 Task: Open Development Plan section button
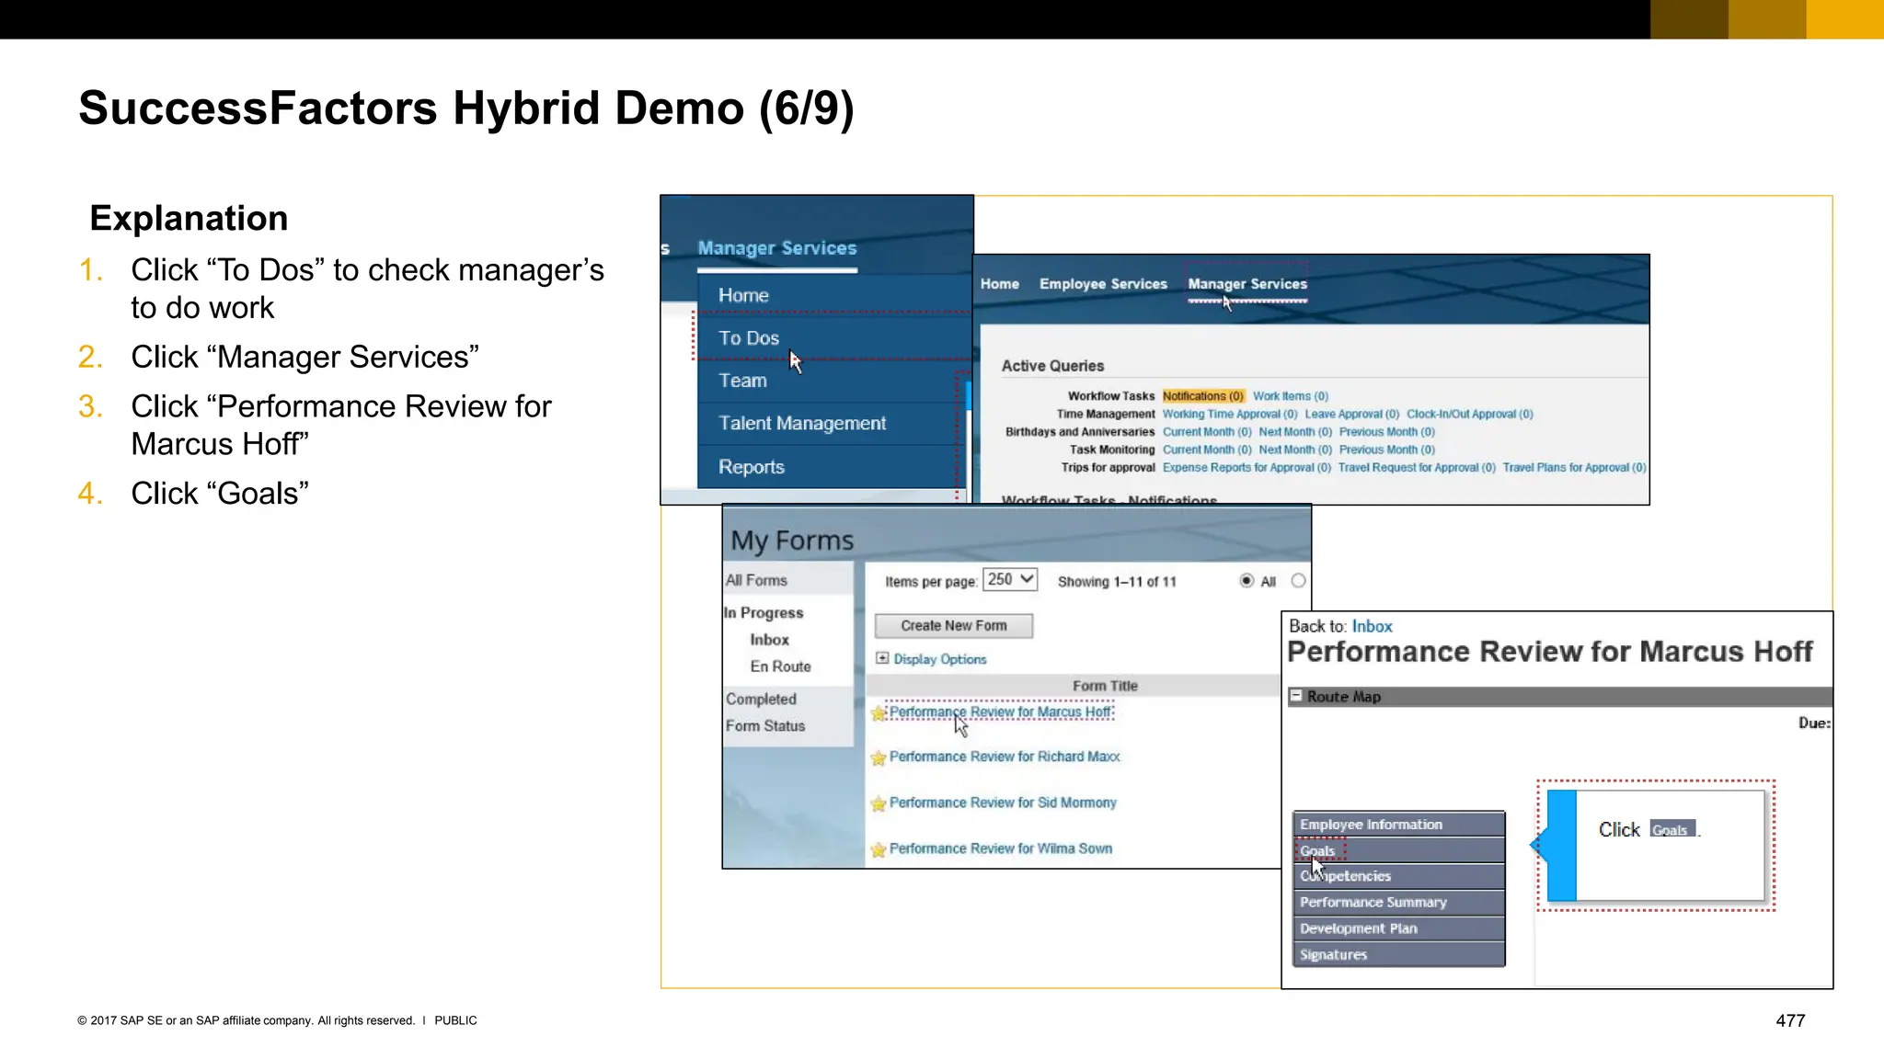(x=1398, y=928)
